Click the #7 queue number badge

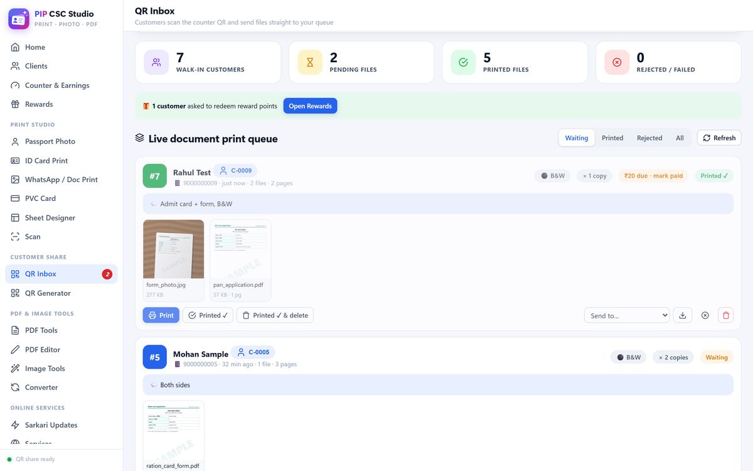coord(154,176)
